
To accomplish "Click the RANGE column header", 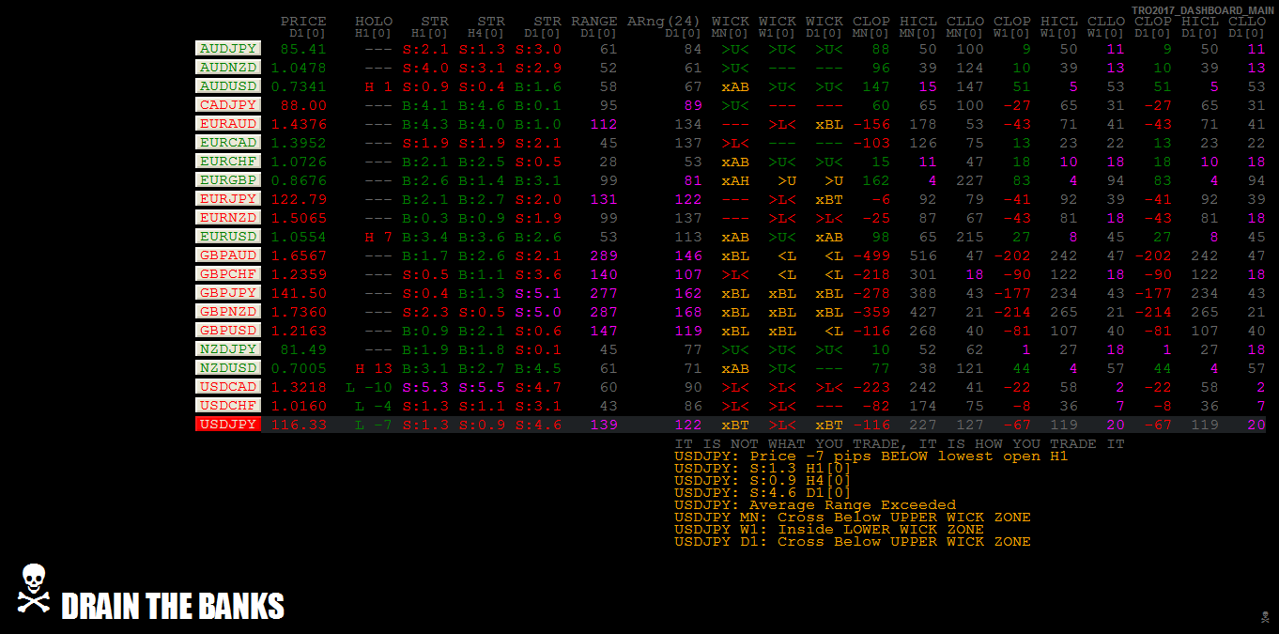I will (594, 21).
